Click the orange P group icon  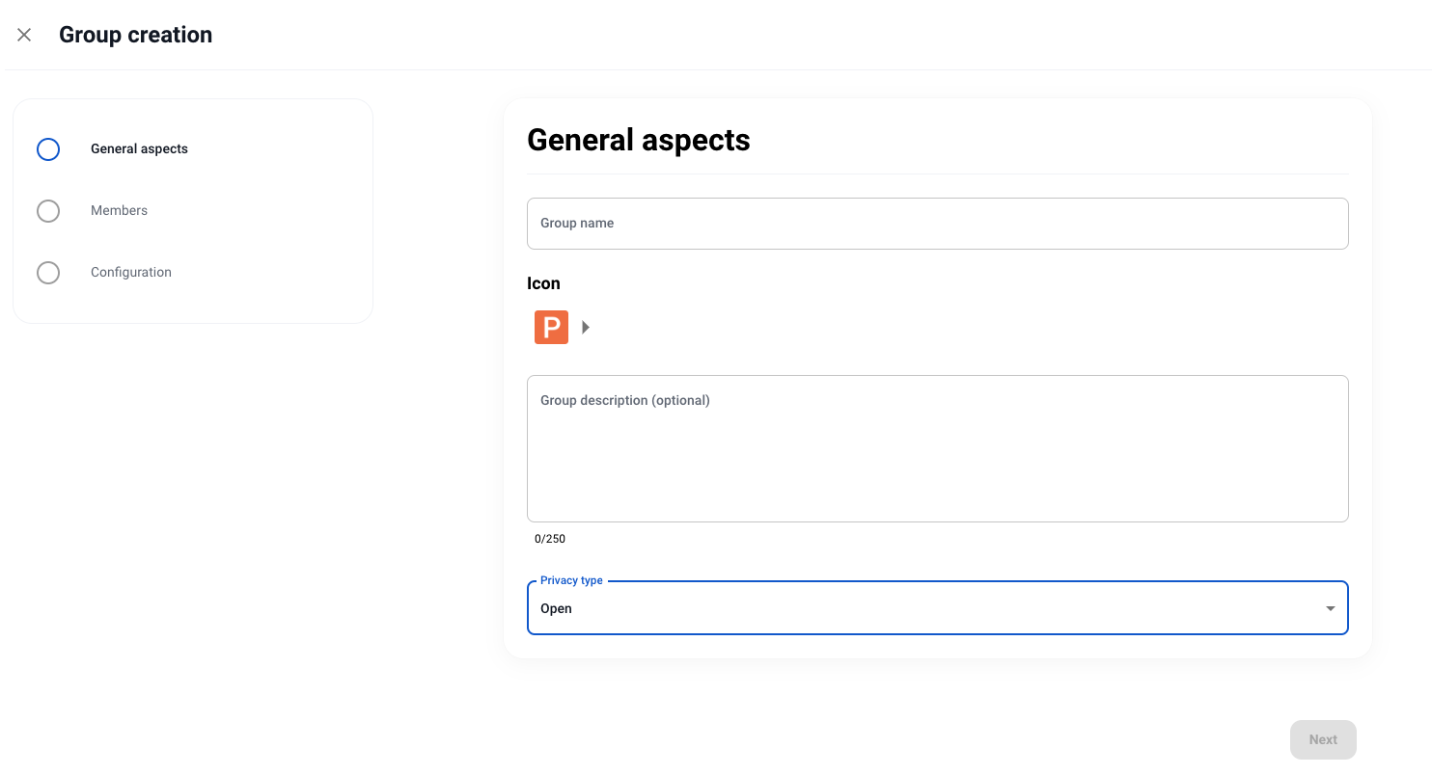click(x=550, y=327)
